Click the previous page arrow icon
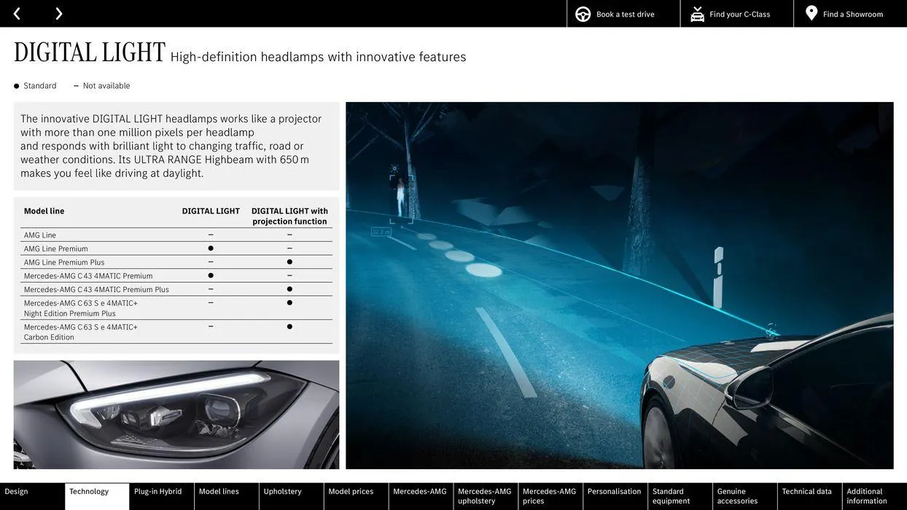This screenshot has width=907, height=510. click(17, 14)
